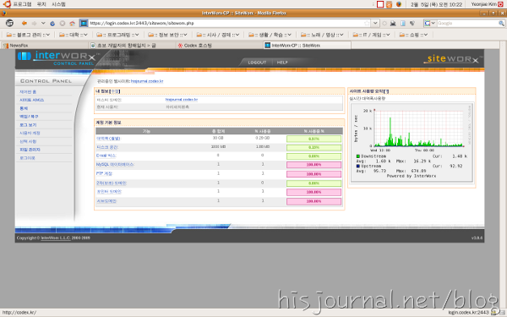Click into the URL address field
The height and width of the screenshot is (317, 507).
pos(226,24)
